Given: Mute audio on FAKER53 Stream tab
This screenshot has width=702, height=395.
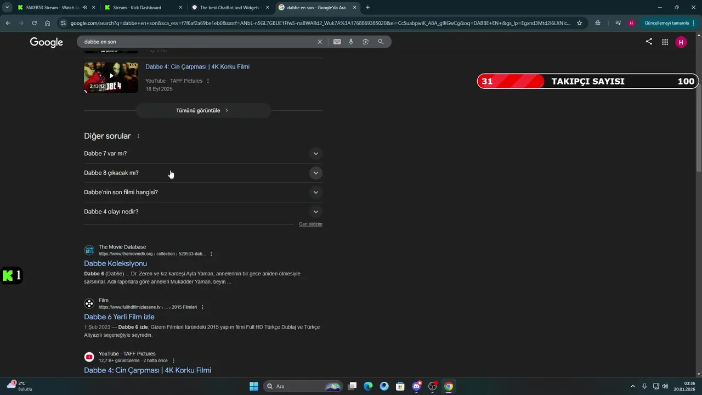Looking at the screenshot, I should 84,8.
